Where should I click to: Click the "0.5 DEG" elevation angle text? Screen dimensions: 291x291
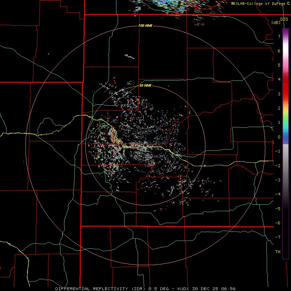click(158, 289)
